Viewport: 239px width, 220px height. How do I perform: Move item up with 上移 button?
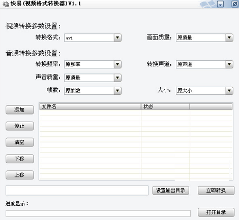pos(20,175)
